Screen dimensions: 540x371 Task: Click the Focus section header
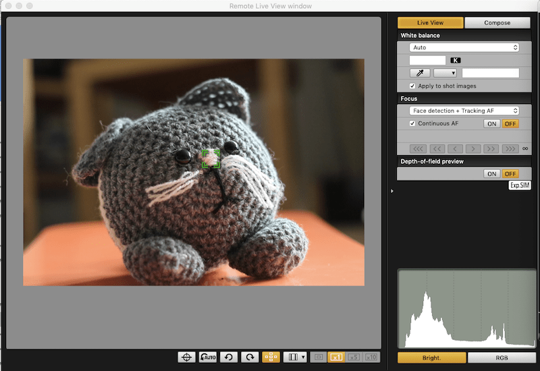click(x=464, y=98)
